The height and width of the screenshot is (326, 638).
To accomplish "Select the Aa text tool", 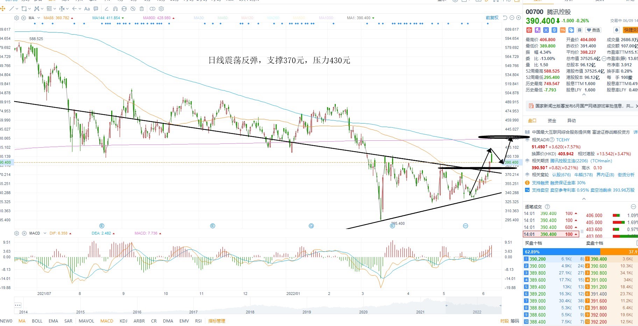I will [x=87, y=9].
